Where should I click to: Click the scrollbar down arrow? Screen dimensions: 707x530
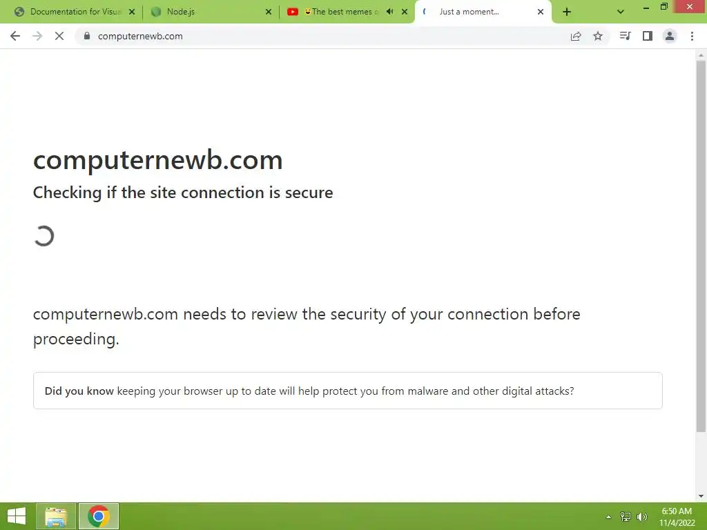[701, 496]
